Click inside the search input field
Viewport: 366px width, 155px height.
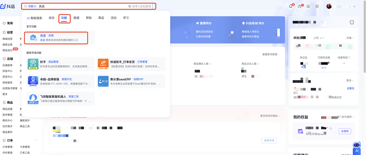coord(84,6)
